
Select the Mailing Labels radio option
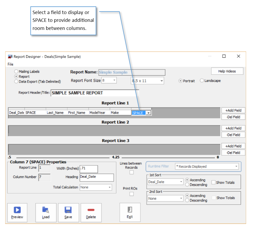(16, 72)
